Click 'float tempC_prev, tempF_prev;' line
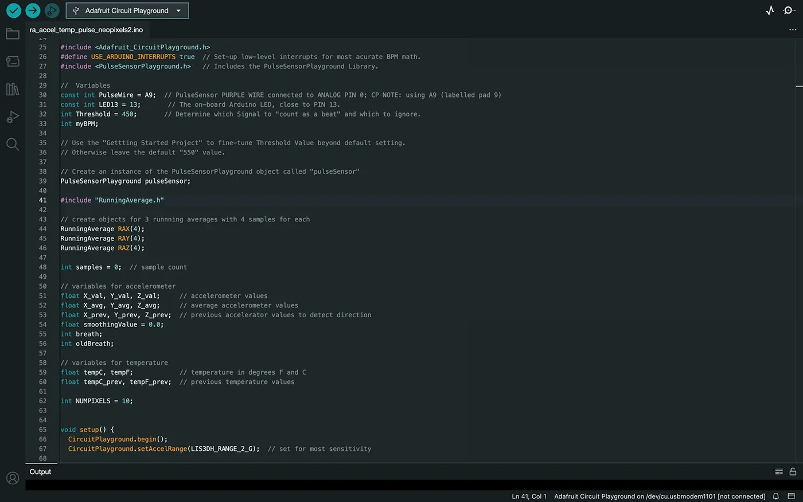803x502 pixels. pyautogui.click(x=116, y=382)
